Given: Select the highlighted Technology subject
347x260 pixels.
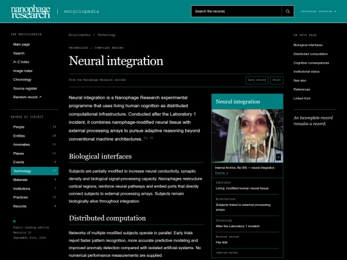Looking at the screenshot, I should coord(35,171).
